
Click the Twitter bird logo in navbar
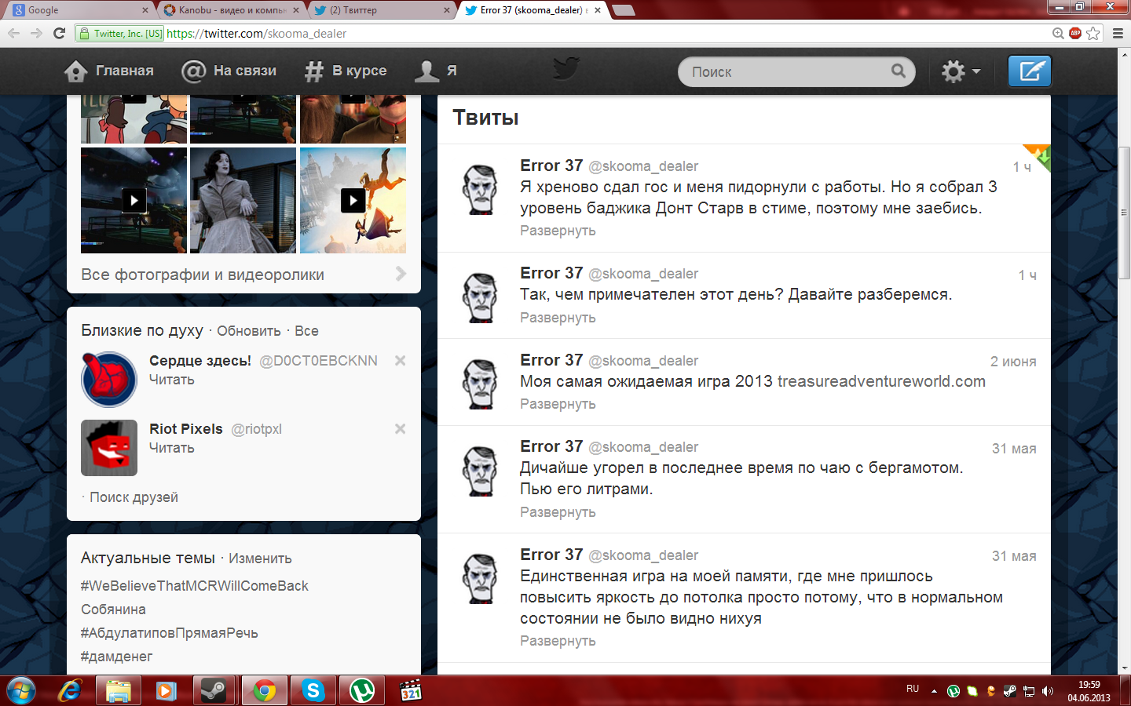(x=565, y=69)
